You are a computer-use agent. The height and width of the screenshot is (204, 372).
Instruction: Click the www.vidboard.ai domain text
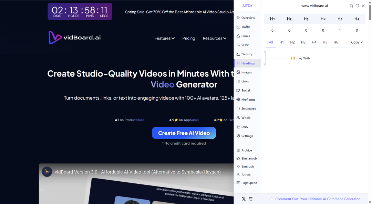pyautogui.click(x=314, y=6)
